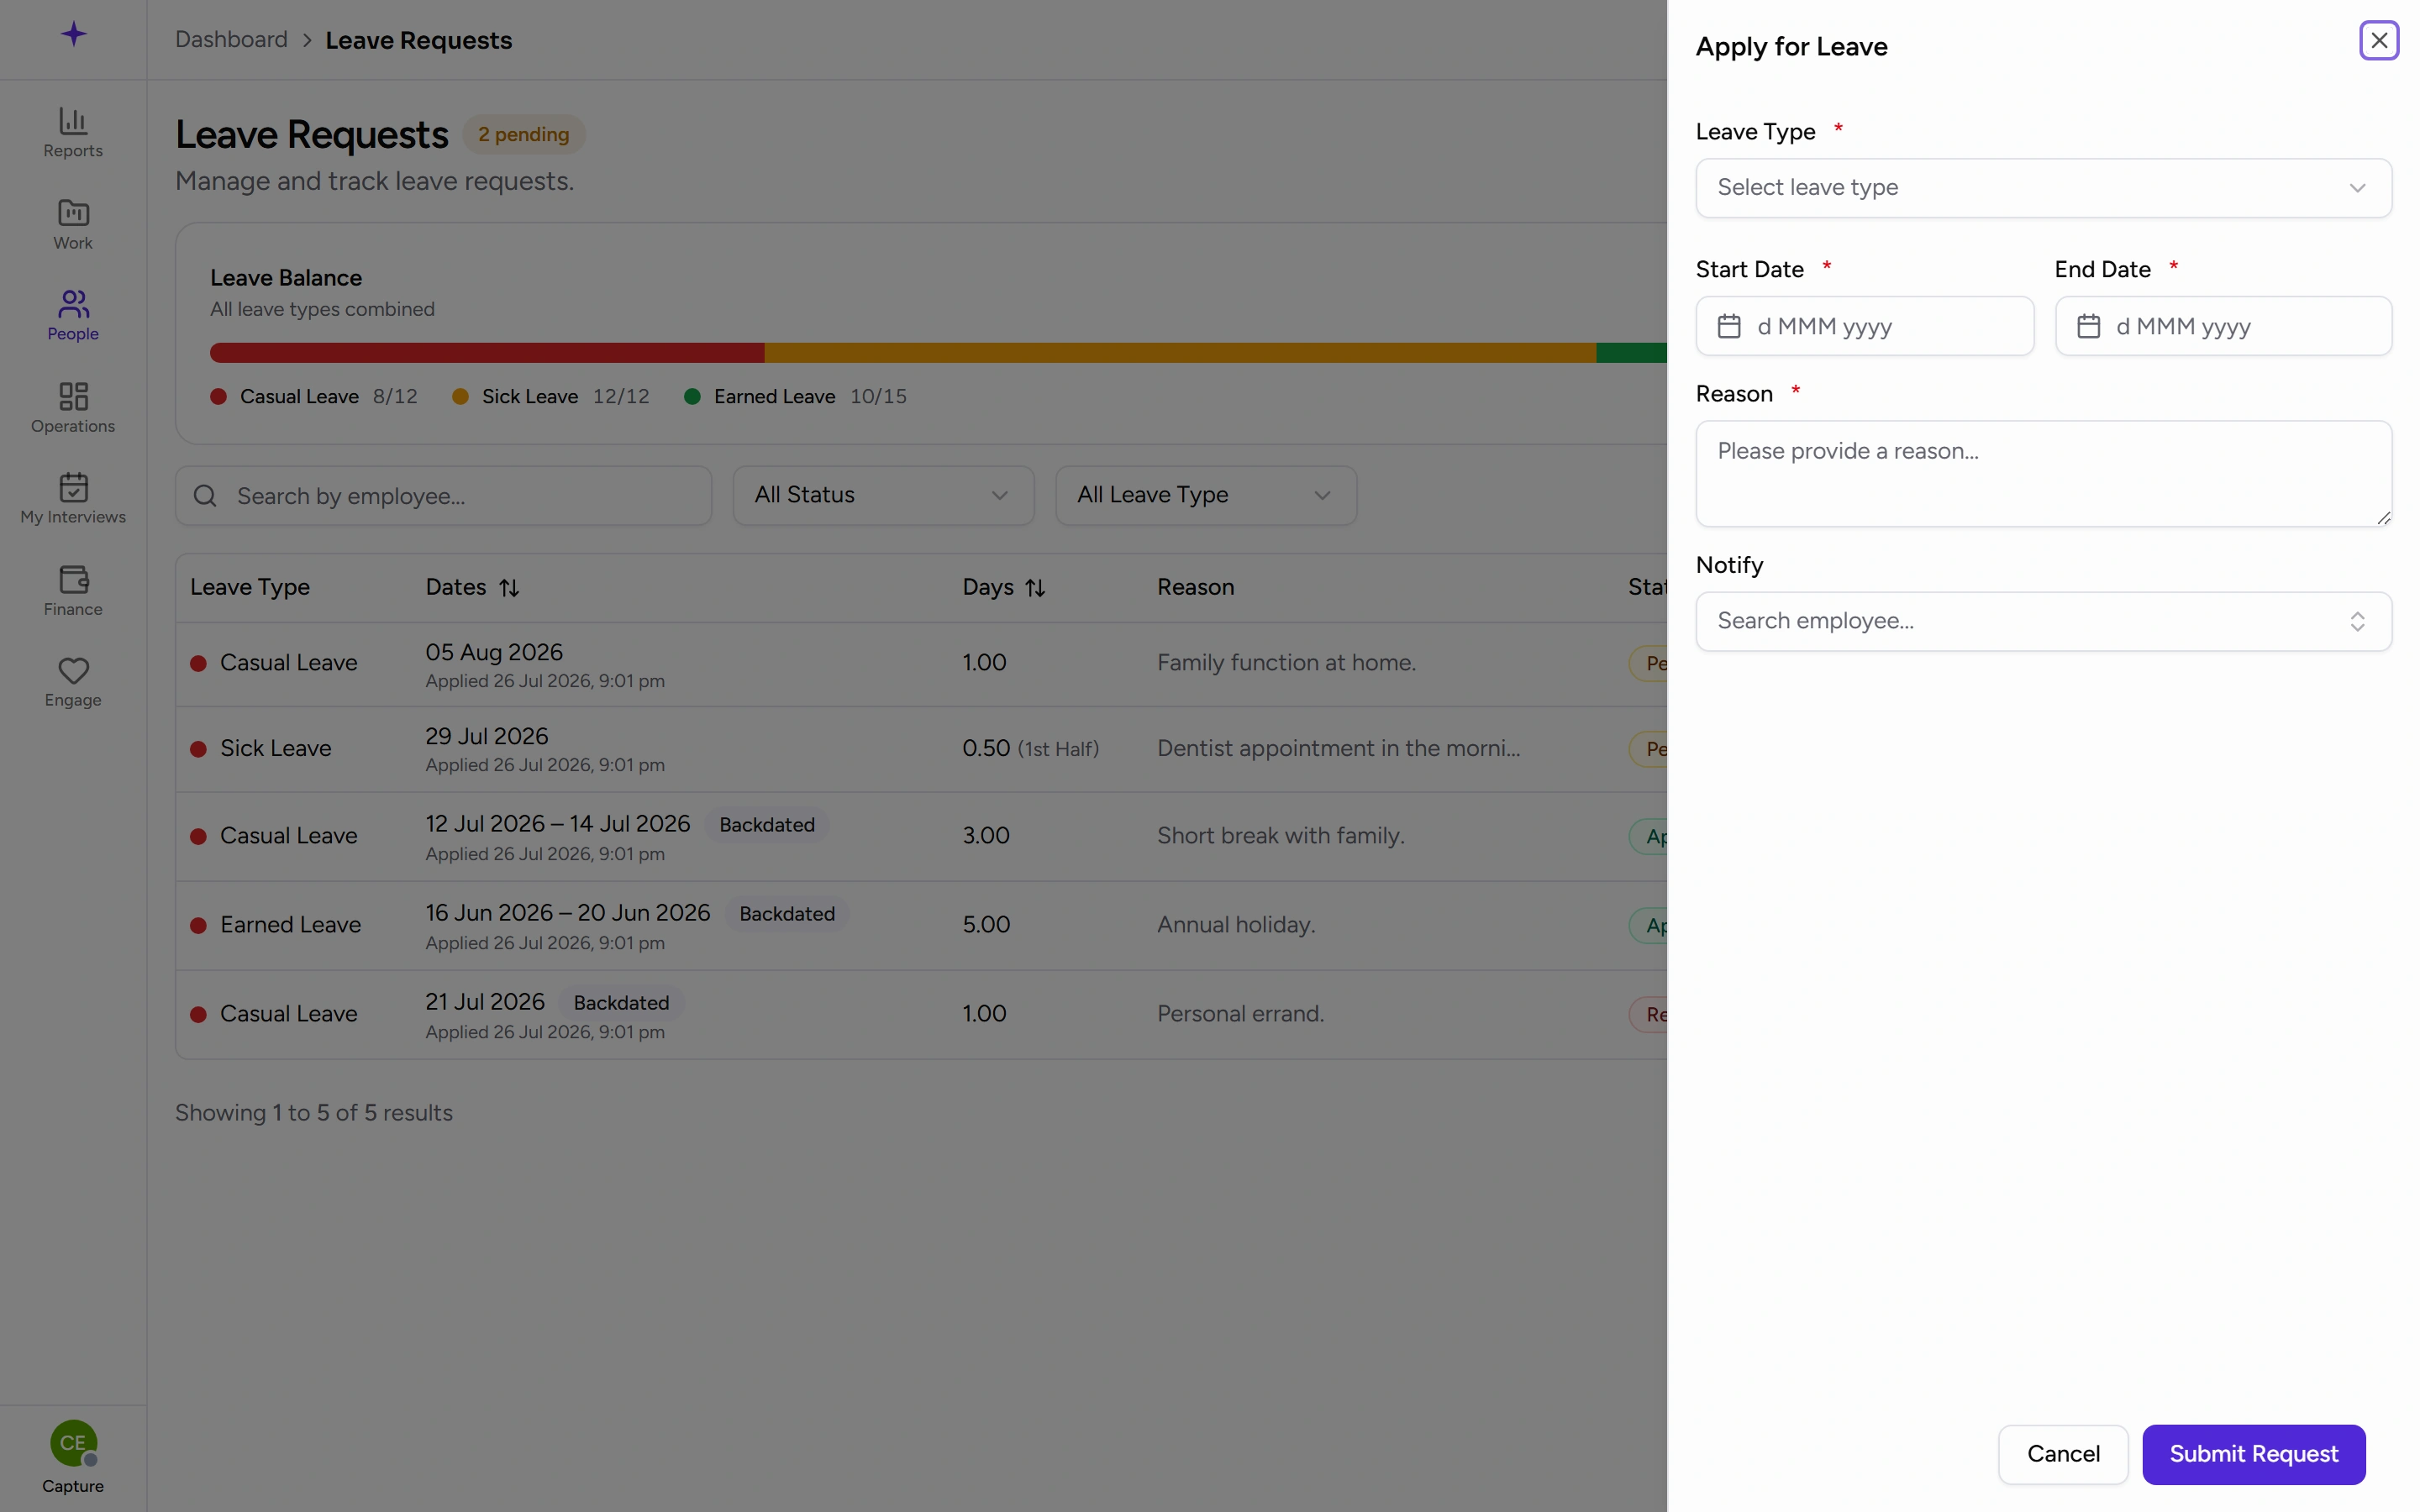The height and width of the screenshot is (1512, 2420).
Task: Sort by Dates column arrows
Action: [x=509, y=588]
